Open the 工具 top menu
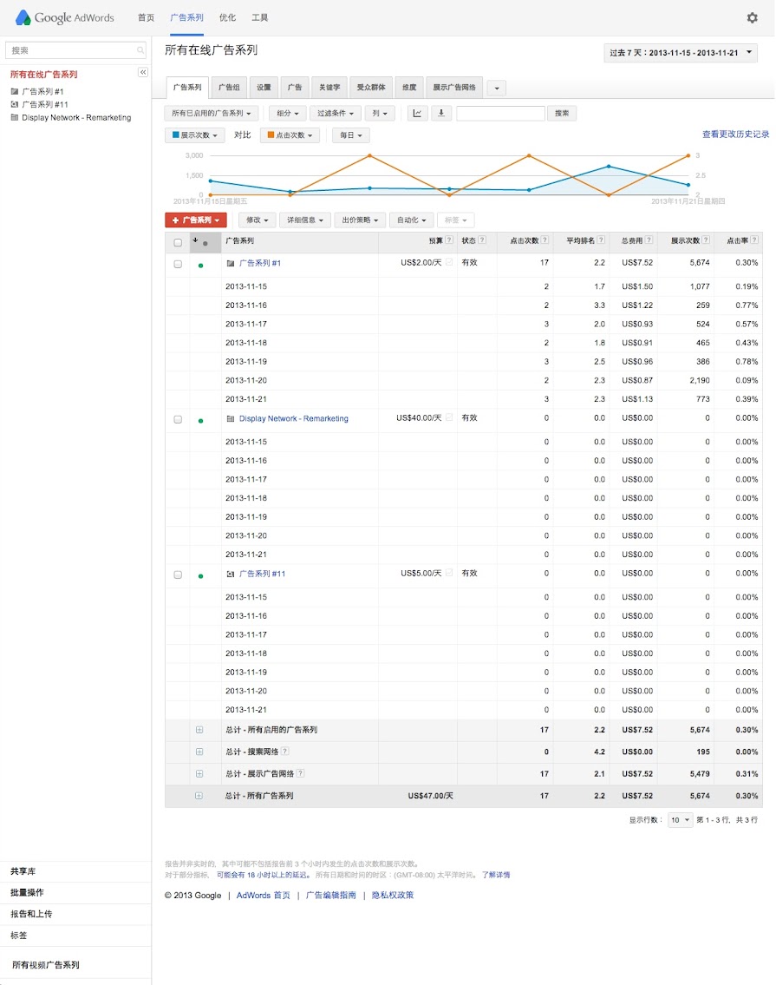Image resolution: width=776 pixels, height=985 pixels. pyautogui.click(x=260, y=17)
